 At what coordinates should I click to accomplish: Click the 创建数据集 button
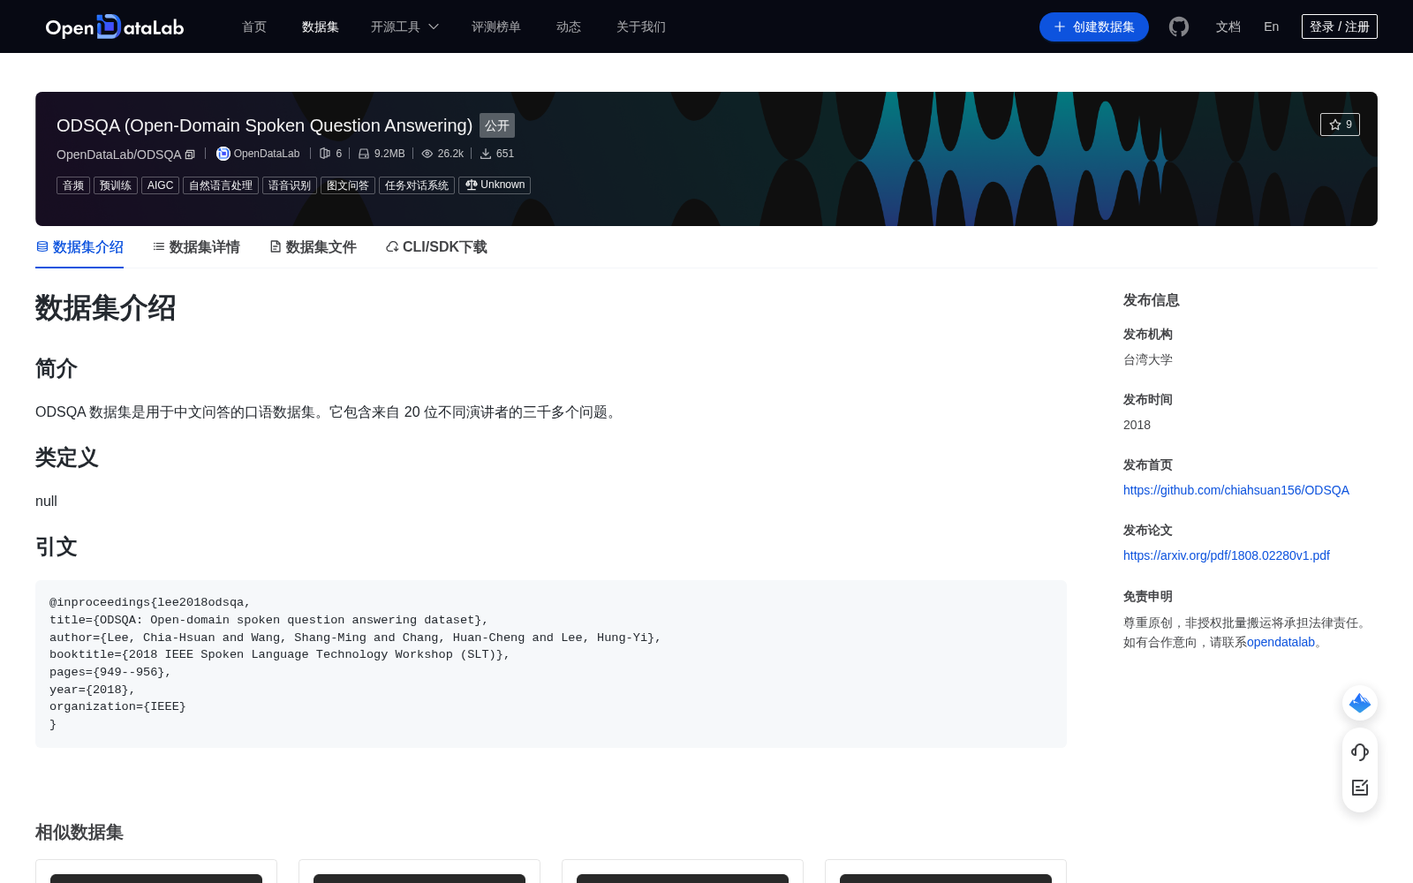pos(1094,26)
